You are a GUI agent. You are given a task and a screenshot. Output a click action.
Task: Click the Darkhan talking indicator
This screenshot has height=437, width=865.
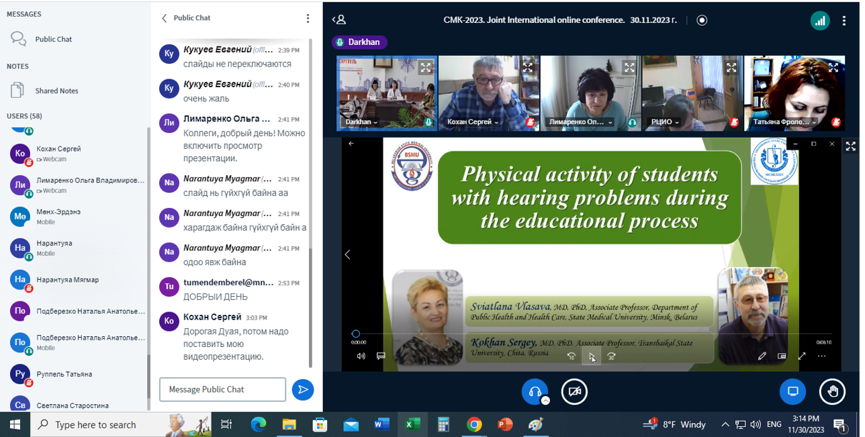(359, 42)
